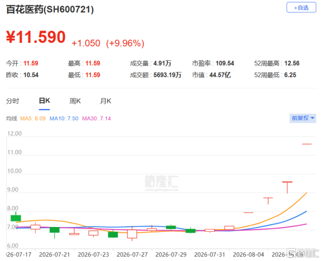
Task: Click the red candlestick above 2026-07-31
Action: click(209, 230)
